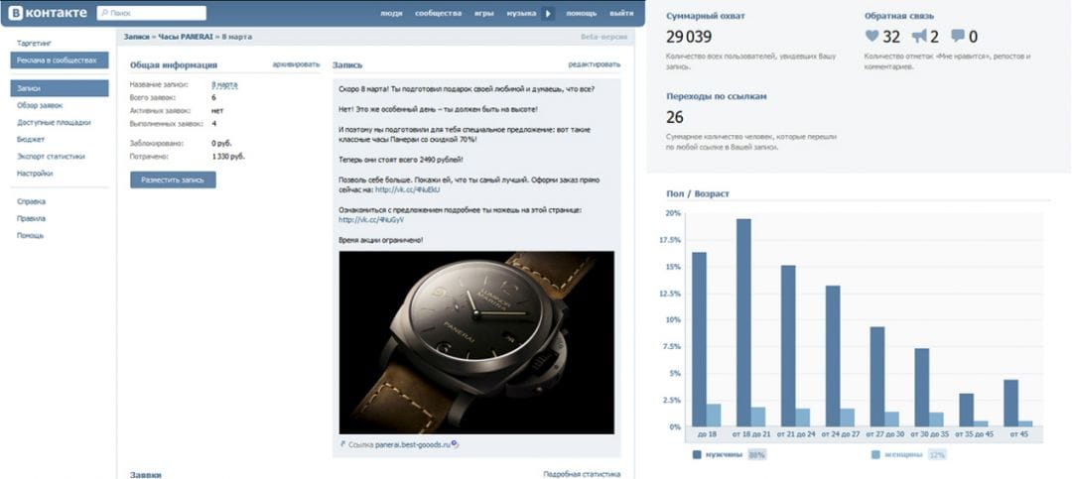Open Экспорт статистики in the sidebar

(51, 157)
